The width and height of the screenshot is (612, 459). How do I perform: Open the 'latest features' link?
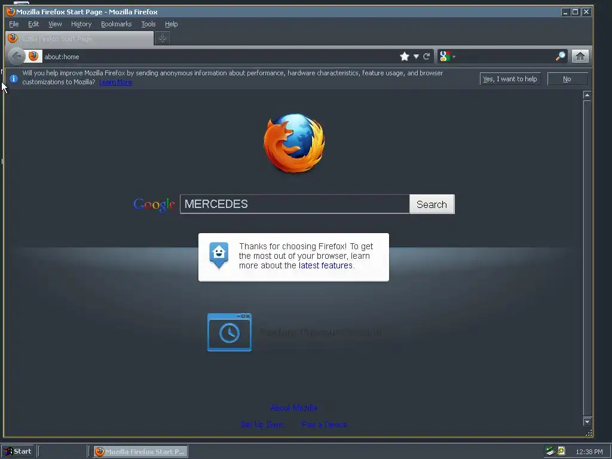point(326,265)
